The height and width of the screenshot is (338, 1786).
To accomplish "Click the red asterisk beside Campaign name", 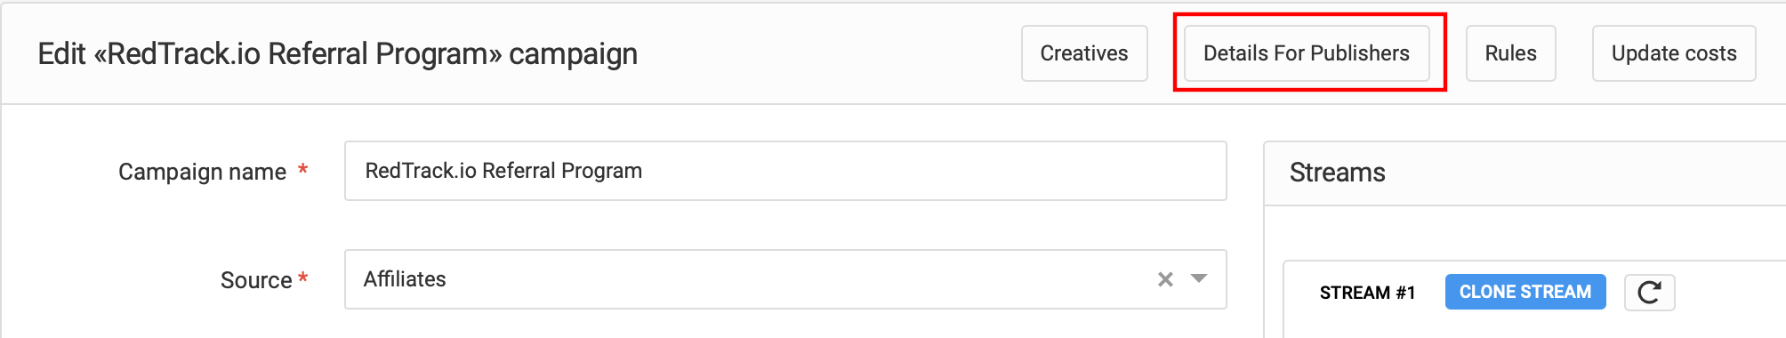I will click(x=302, y=169).
